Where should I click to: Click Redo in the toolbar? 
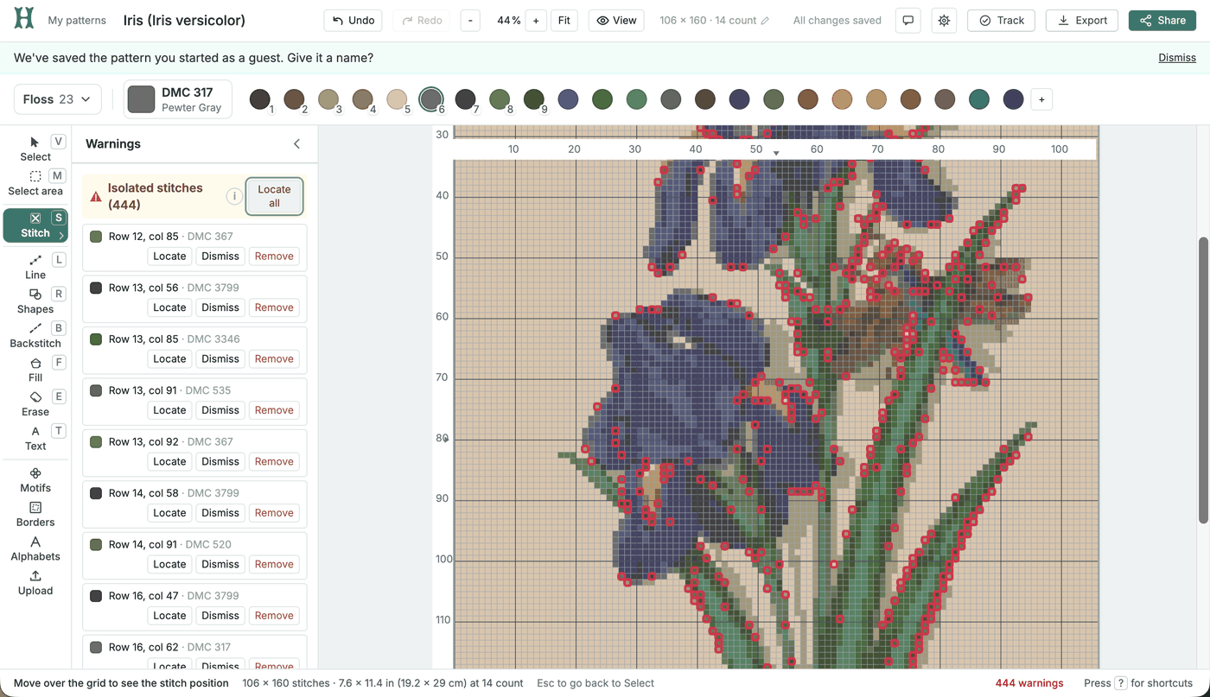[422, 21]
